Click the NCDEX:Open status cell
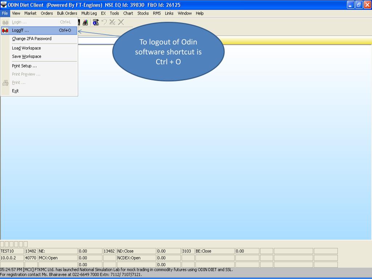The height and width of the screenshot is (279, 372). [x=137, y=258]
